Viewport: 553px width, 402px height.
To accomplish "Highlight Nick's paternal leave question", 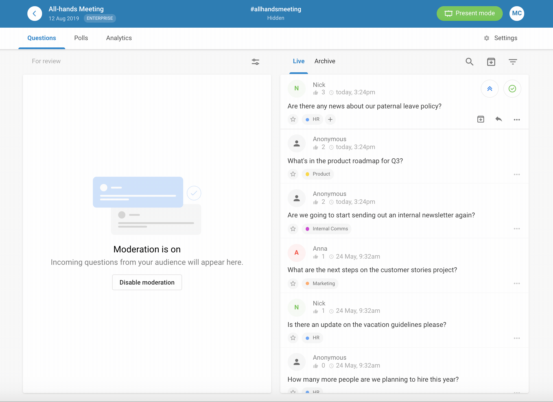I will (x=489, y=89).
